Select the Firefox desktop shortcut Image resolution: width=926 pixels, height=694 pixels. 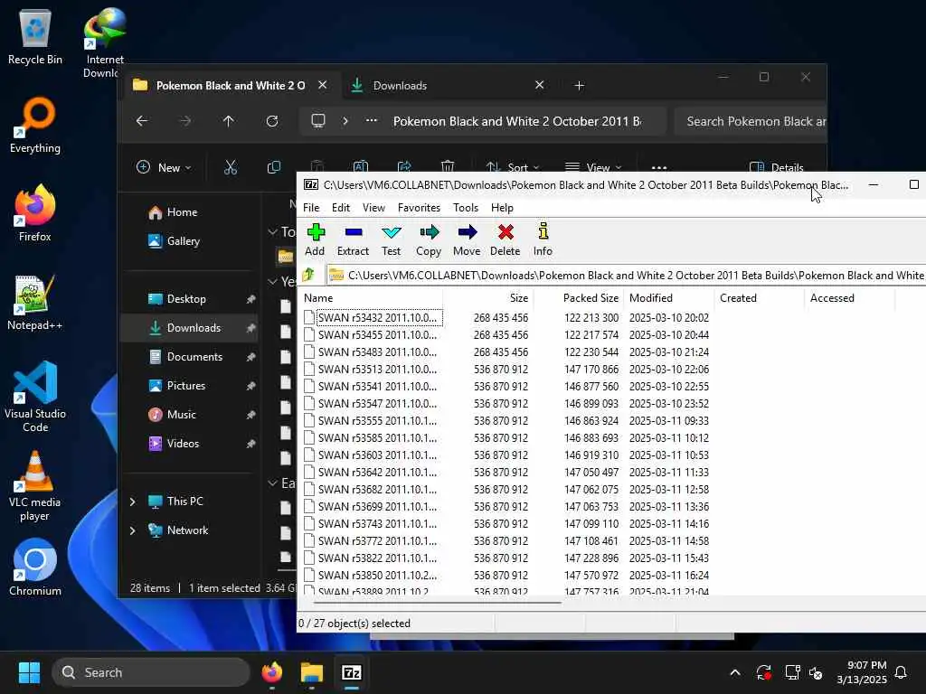pyautogui.click(x=35, y=213)
